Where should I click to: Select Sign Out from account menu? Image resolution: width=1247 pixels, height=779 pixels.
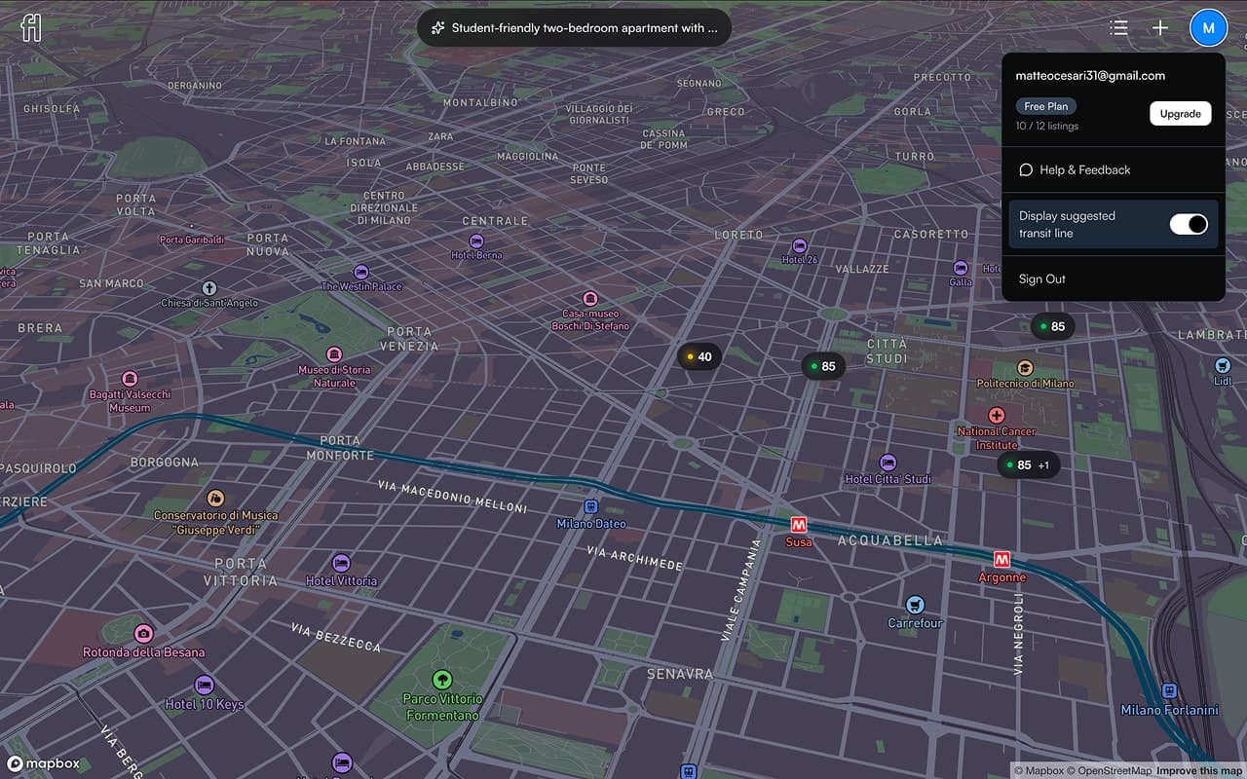[x=1041, y=278]
